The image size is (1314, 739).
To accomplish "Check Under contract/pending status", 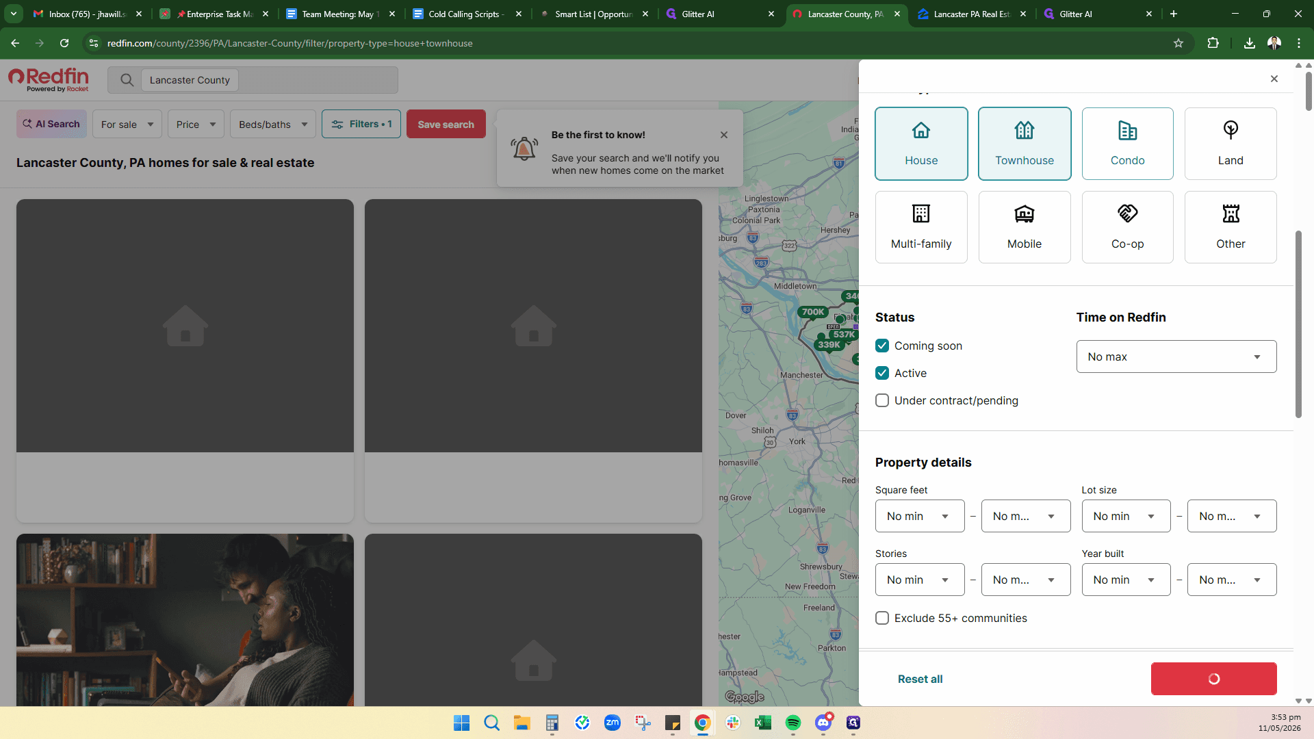I will (882, 400).
